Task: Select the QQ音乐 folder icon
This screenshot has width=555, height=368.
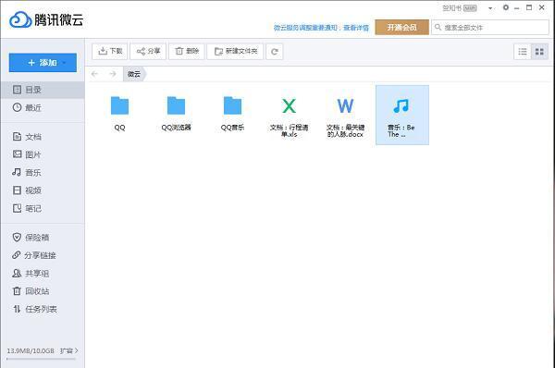Action: pos(232,105)
